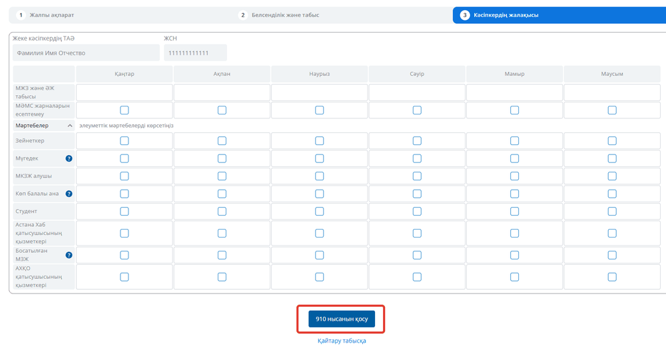Select Көп балалы ана checkbox under Сәуір
The width and height of the screenshot is (666, 348).
[x=417, y=194]
